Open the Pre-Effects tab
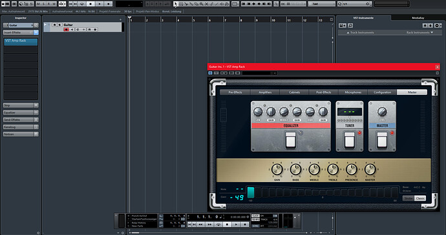Viewport: 446px width, 235px height. tap(235, 92)
